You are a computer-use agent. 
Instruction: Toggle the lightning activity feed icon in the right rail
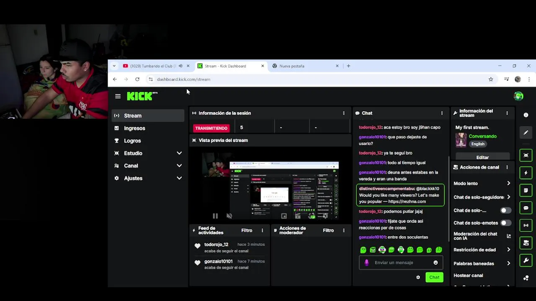526,173
